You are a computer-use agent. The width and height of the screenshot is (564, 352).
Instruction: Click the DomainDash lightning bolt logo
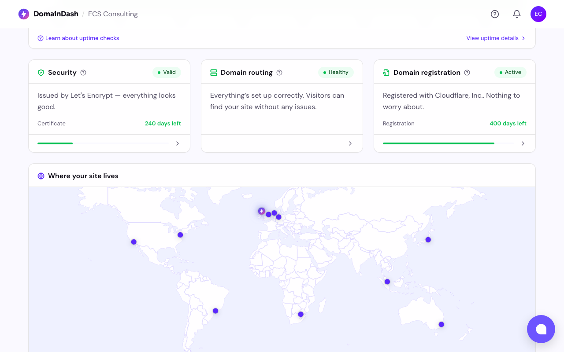24,14
